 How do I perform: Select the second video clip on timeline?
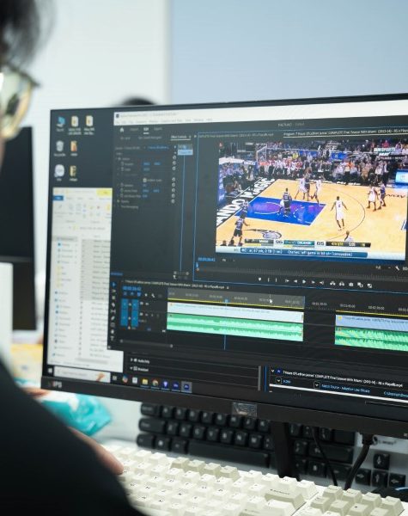pyautogui.click(x=372, y=324)
